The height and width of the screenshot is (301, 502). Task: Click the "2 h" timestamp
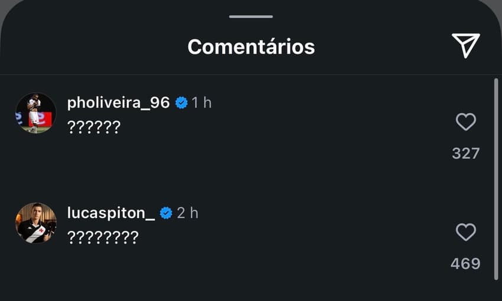[x=188, y=213]
